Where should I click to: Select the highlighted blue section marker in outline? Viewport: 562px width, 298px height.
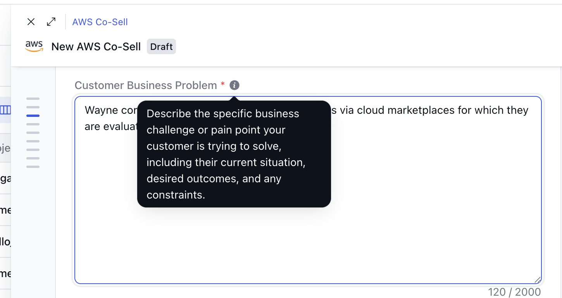click(x=33, y=116)
